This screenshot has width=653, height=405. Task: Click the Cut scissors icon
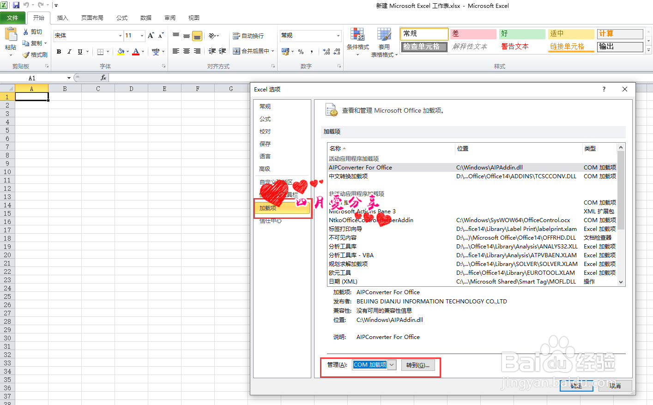(26, 32)
